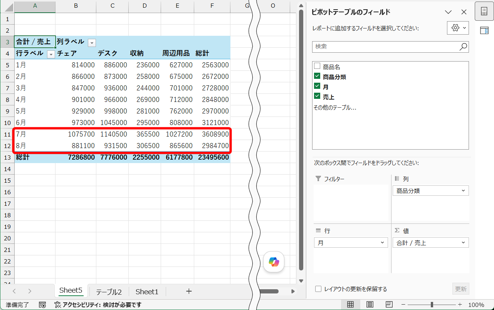Switch to テーブル2 sheet tab
The width and height of the screenshot is (494, 310).
pos(109,292)
